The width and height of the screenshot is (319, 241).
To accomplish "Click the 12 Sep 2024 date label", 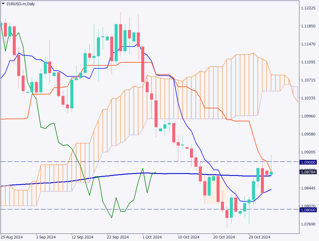I will pos(82,237).
